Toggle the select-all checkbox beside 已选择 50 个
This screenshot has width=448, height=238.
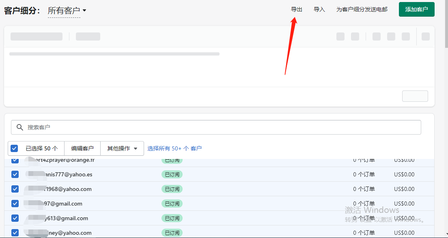14,148
